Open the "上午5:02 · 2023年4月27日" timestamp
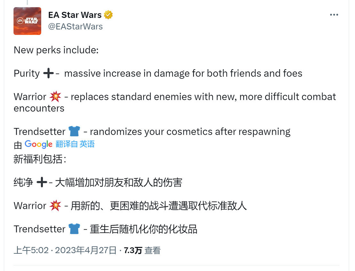This screenshot has height=271, width=355. click(65, 250)
